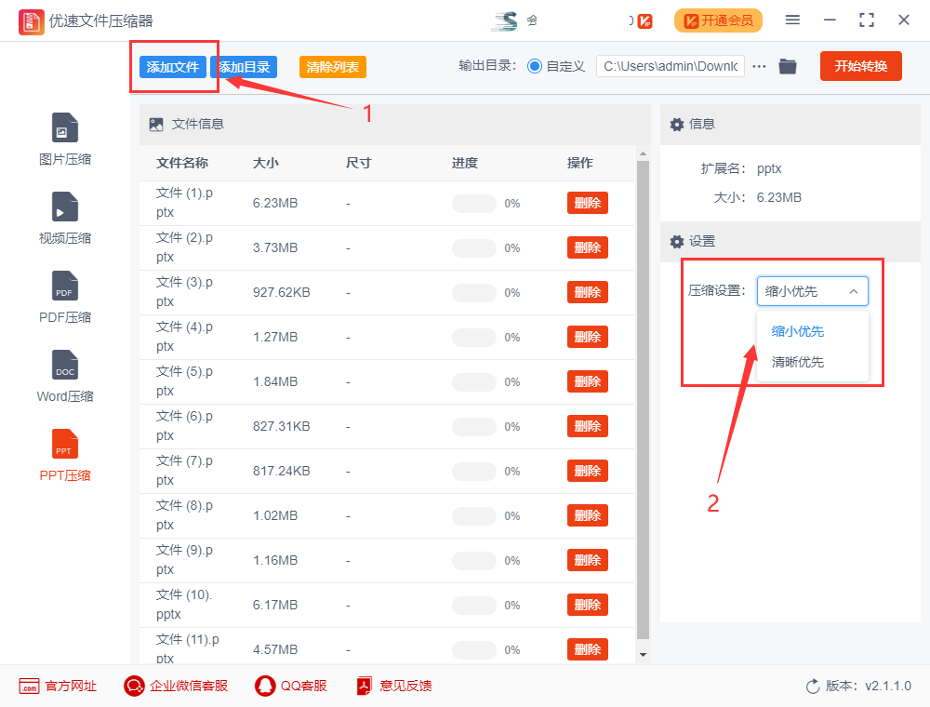
Task: Click the 设置 panel gear icon
Action: pyautogui.click(x=677, y=242)
